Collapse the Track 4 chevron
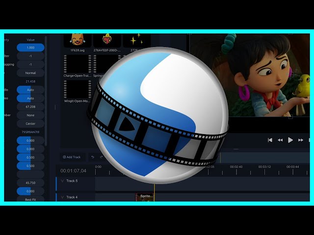Screen dimensions: 314x235 (62, 197)
